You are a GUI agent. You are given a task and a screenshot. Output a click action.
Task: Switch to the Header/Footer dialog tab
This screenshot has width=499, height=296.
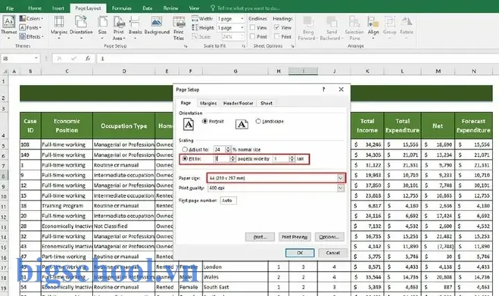point(238,103)
